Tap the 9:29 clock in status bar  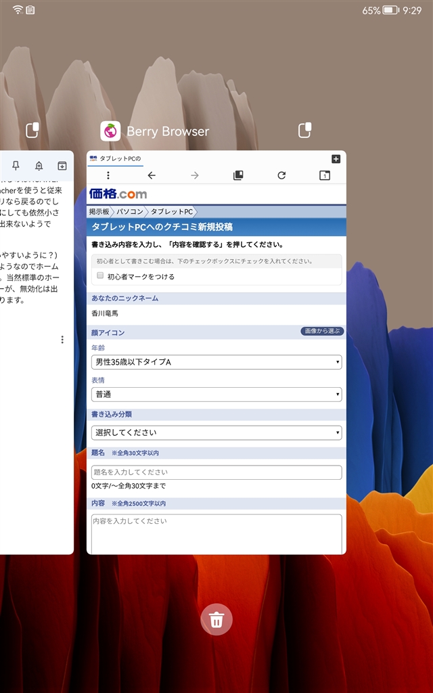412,10
